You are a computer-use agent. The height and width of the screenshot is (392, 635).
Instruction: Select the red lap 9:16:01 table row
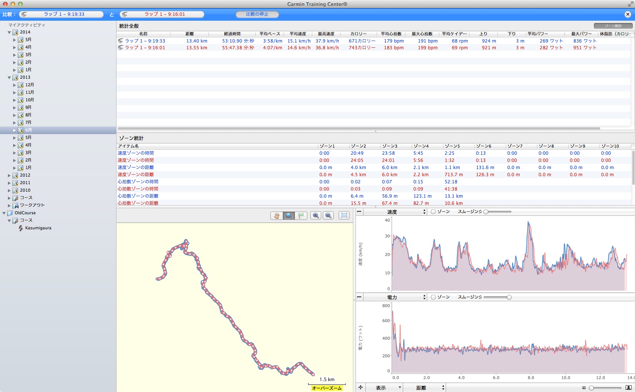(x=373, y=48)
